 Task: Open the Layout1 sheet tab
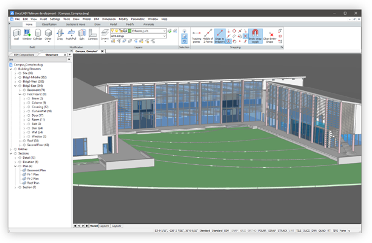[104, 226]
